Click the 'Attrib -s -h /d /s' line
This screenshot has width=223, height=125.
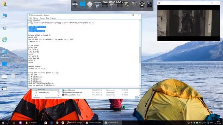click(x=37, y=69)
